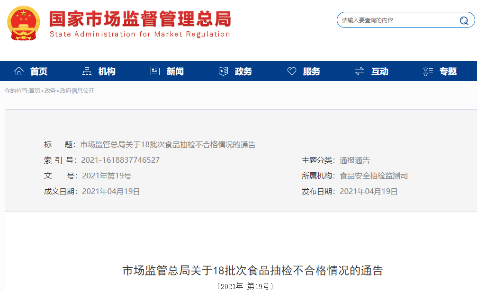Viewport: 477px width, 291px height.
Task: Click the document number 2021年第19号
Action: 107,176
